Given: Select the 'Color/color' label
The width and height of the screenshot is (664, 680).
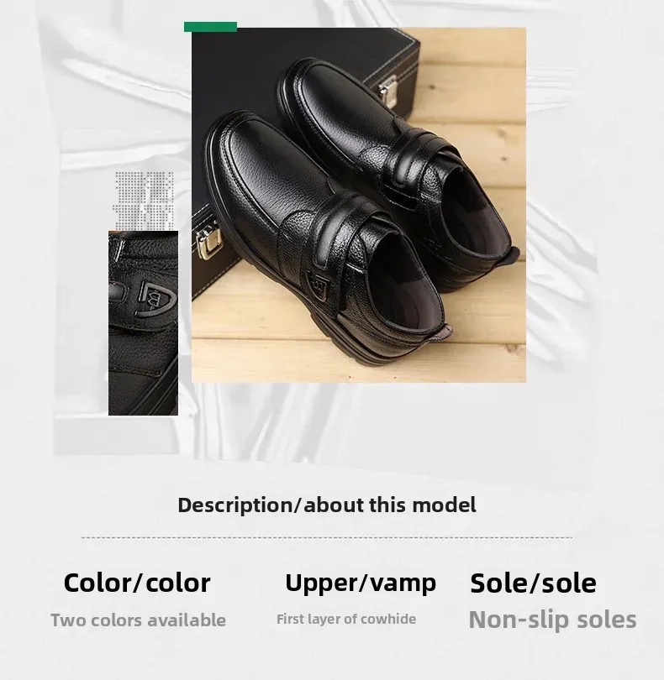Looking at the screenshot, I should (x=137, y=583).
